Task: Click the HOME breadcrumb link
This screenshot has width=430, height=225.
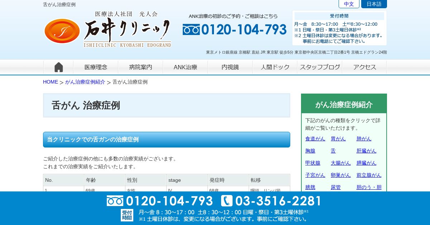Action: [51, 82]
